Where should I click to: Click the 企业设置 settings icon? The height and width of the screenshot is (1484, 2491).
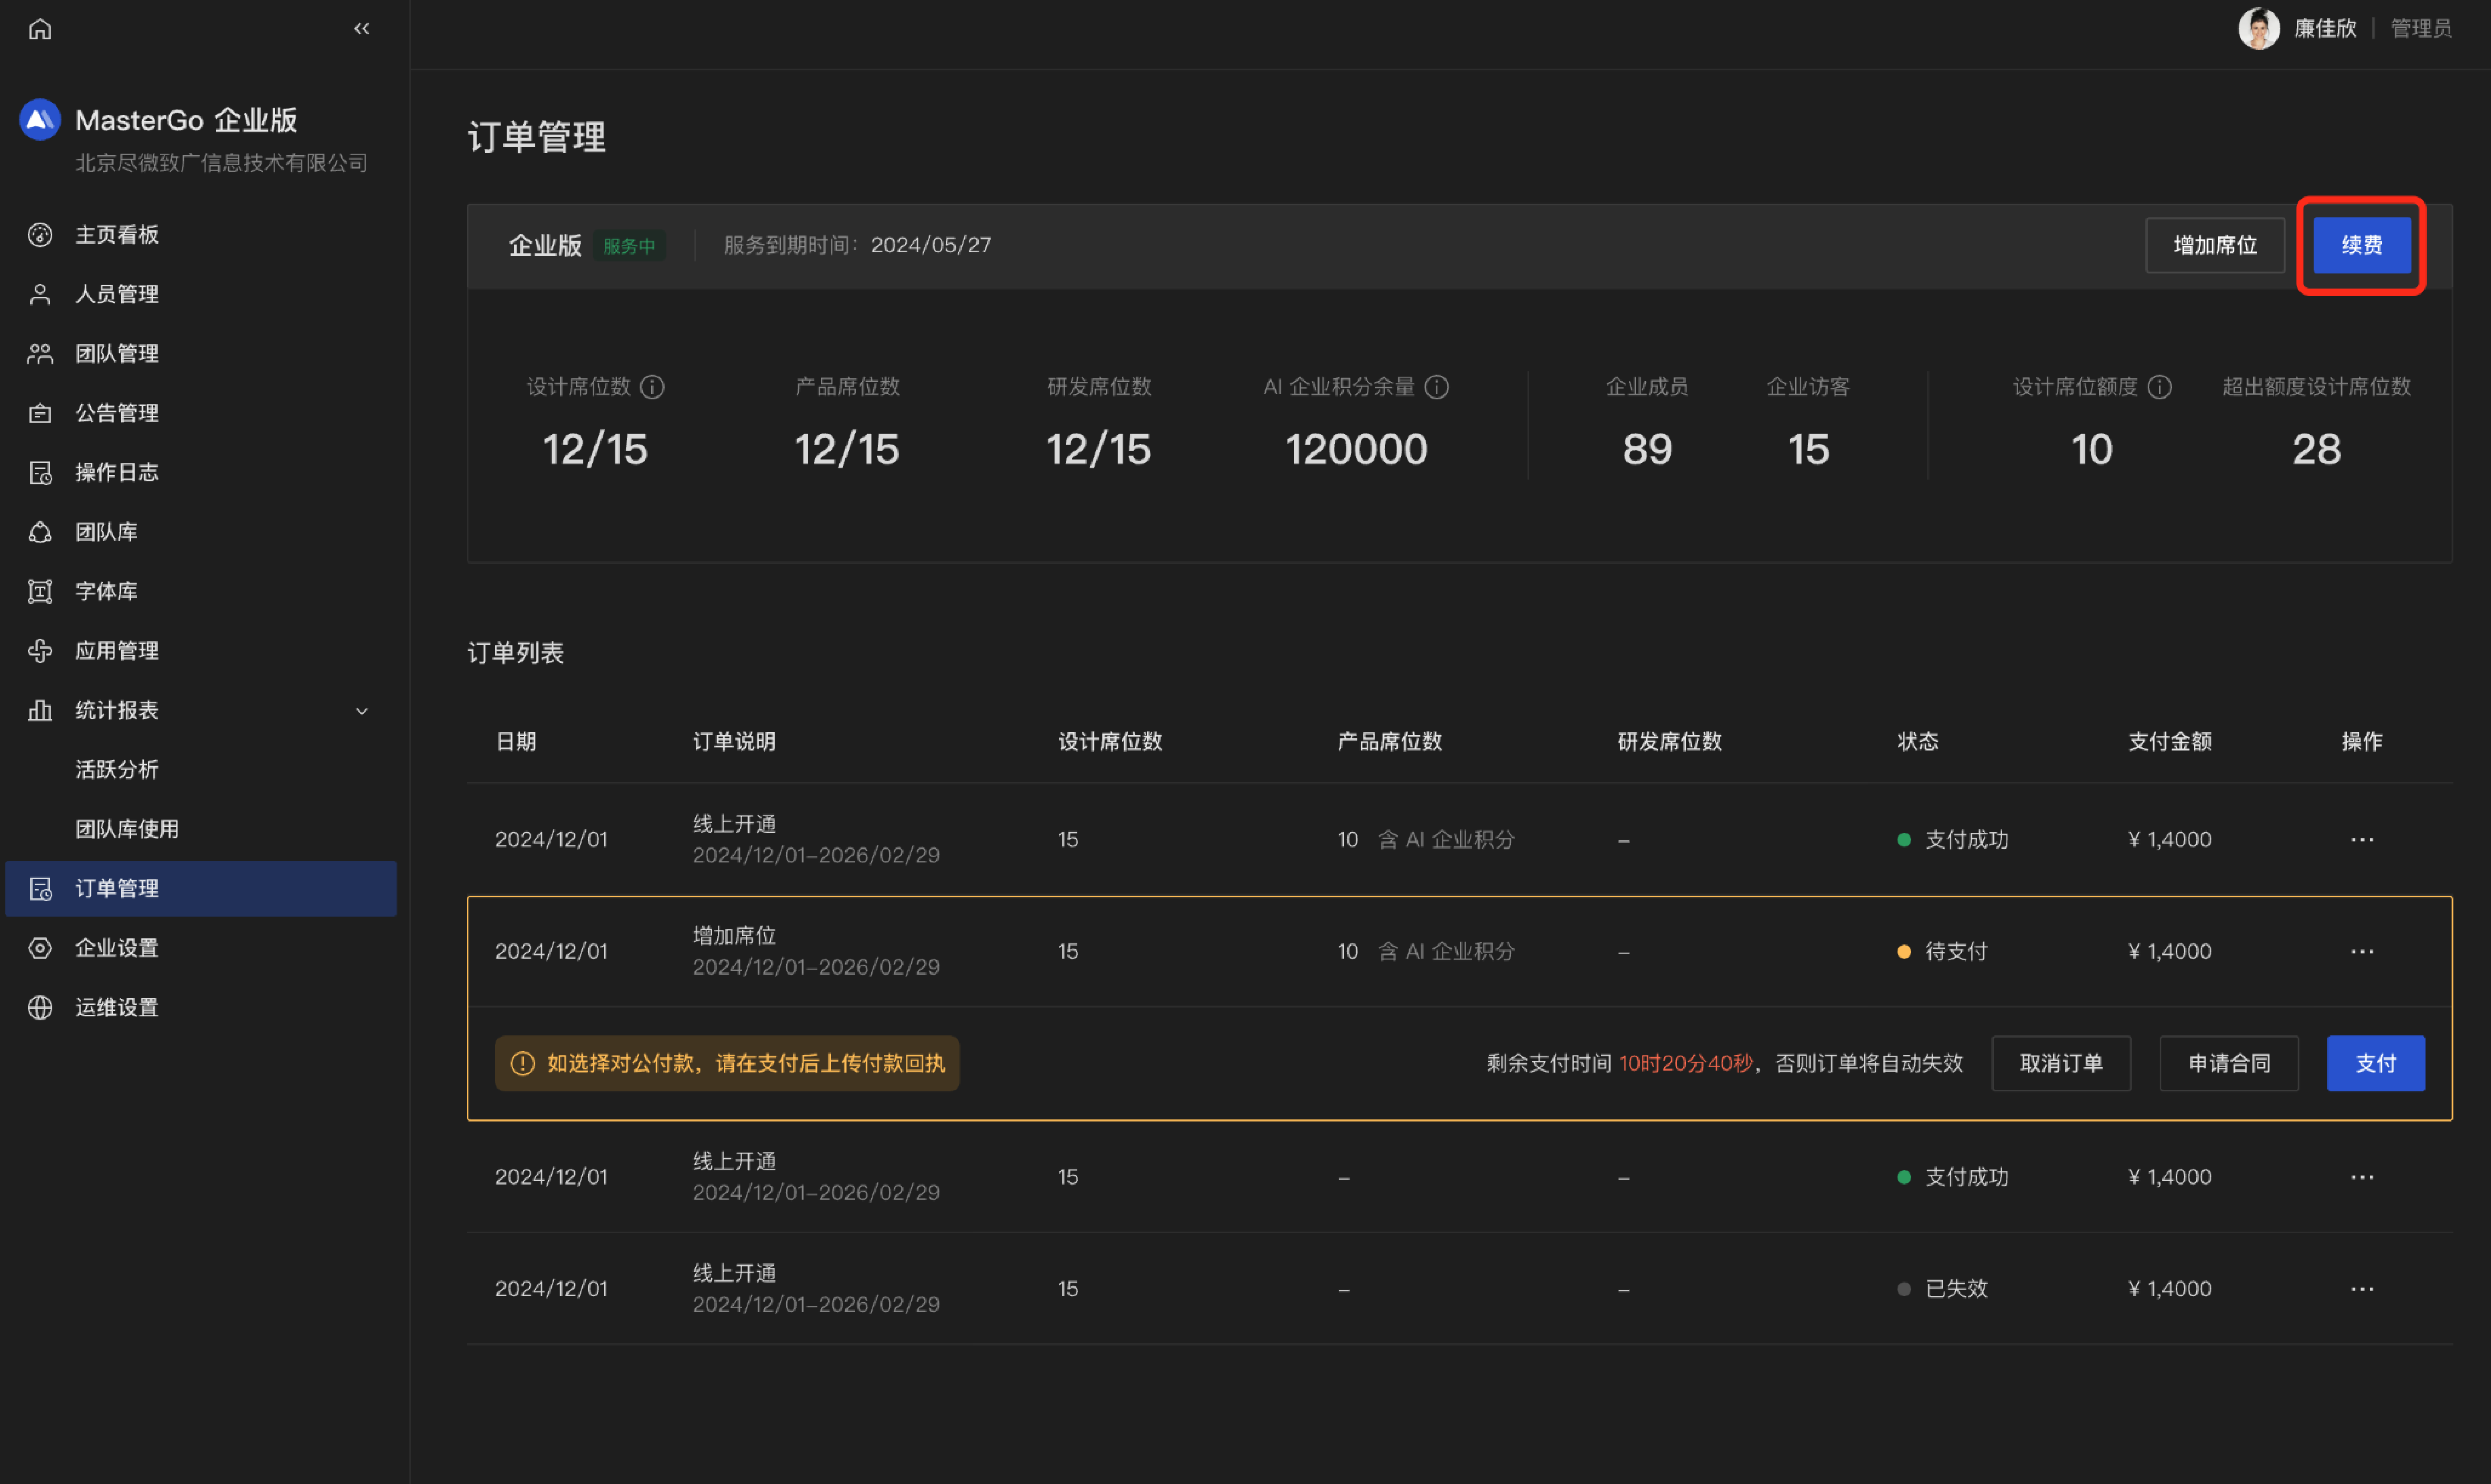[x=40, y=948]
